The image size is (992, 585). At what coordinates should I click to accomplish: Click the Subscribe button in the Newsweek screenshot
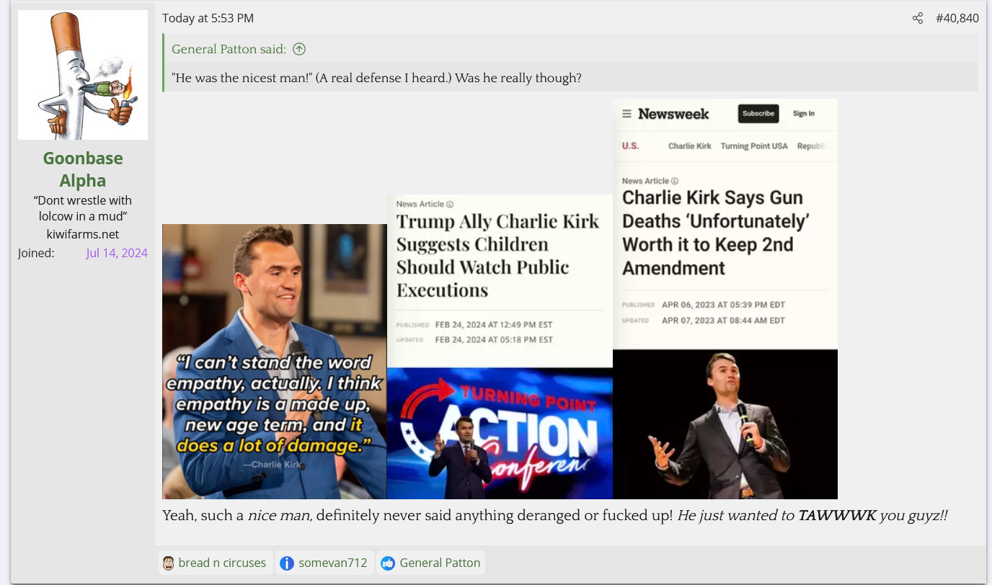tap(758, 113)
